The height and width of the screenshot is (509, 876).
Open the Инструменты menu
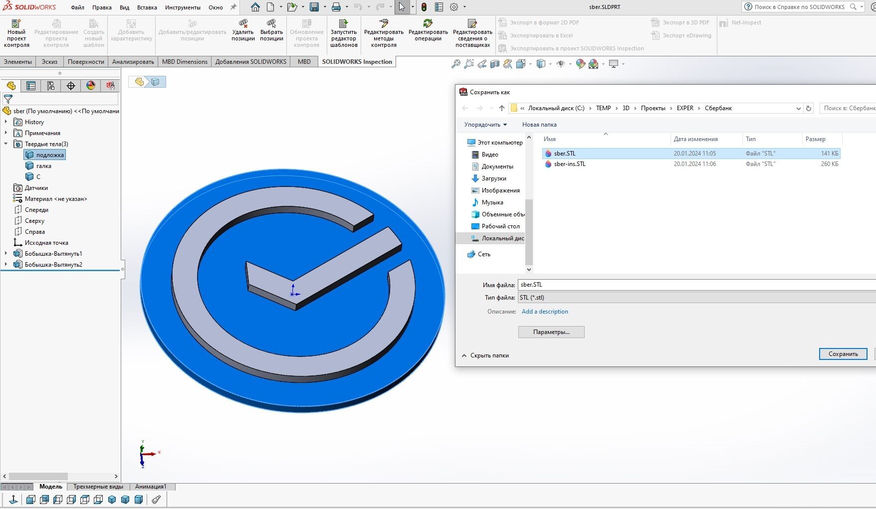tap(183, 7)
